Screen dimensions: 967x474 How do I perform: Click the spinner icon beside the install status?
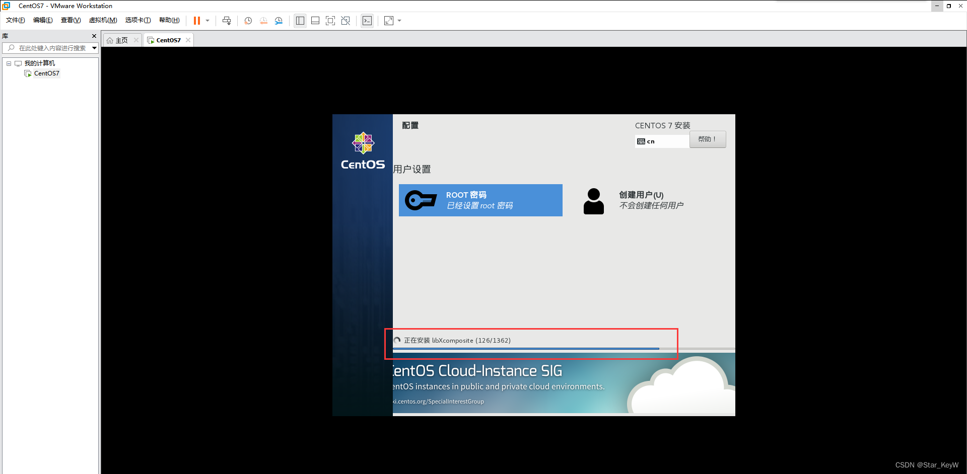(x=397, y=341)
